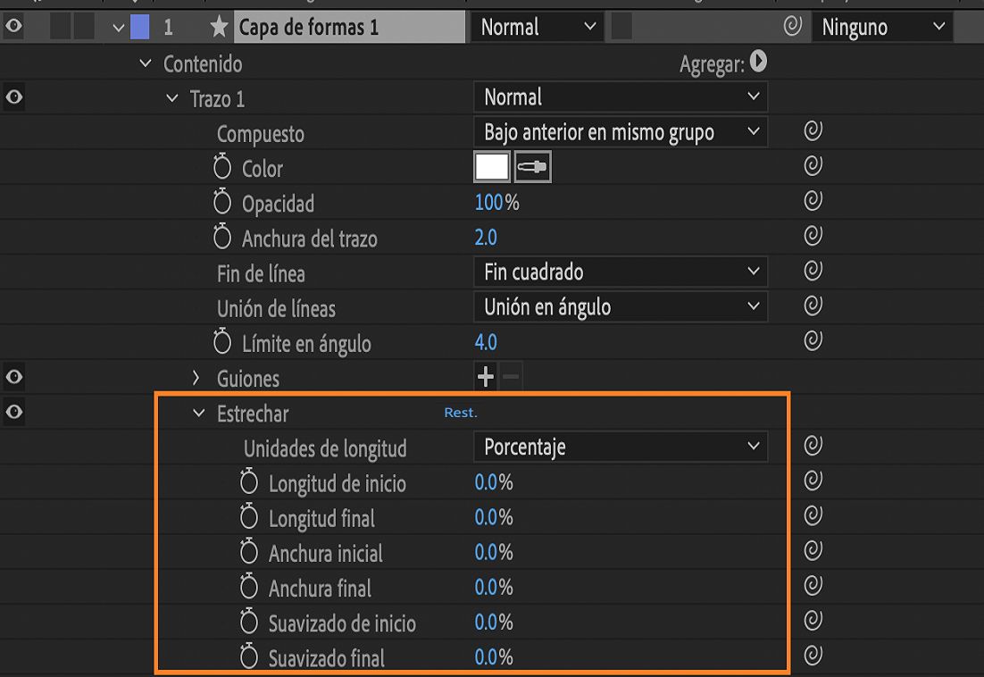Hide the Capa de formas 1 layer with its eye toggle

click(12, 27)
